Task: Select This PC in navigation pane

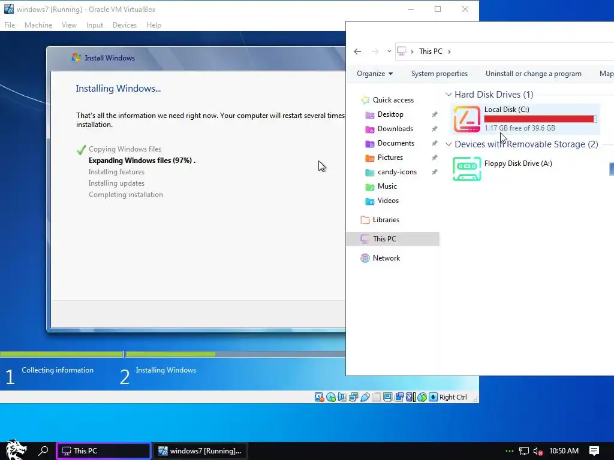Action: pyautogui.click(x=393, y=239)
